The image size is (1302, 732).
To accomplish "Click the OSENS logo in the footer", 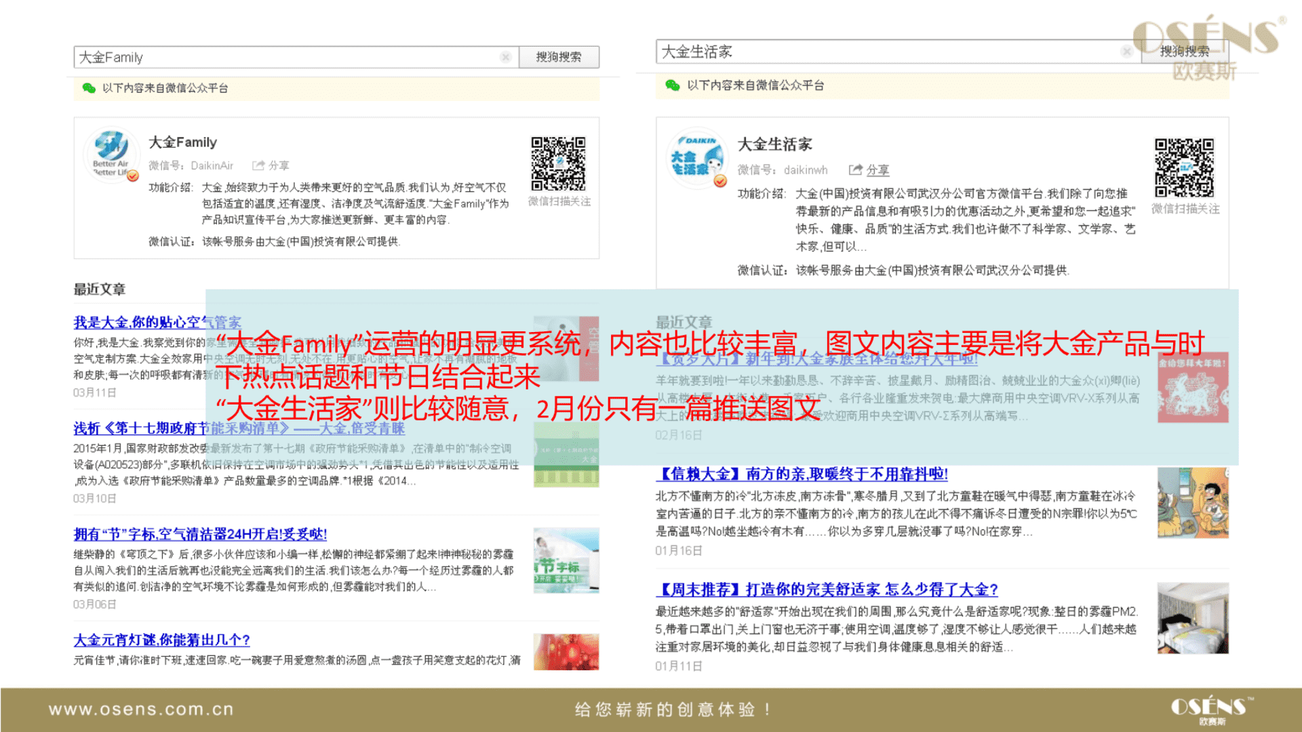I will point(1212,710).
